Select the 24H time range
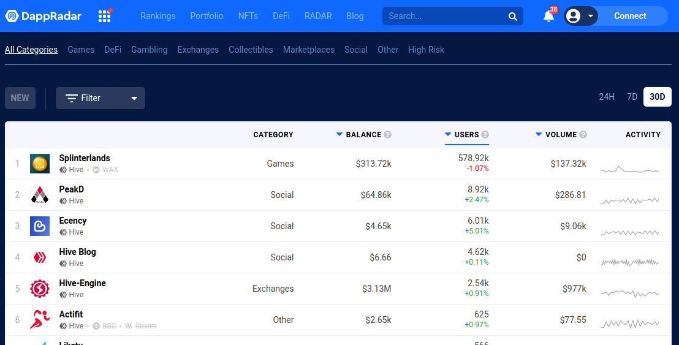Screen dimensions: 679x345 [x=607, y=97]
